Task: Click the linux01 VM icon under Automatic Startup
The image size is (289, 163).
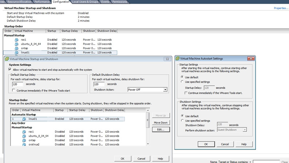Action: pyautogui.click(x=24, y=119)
